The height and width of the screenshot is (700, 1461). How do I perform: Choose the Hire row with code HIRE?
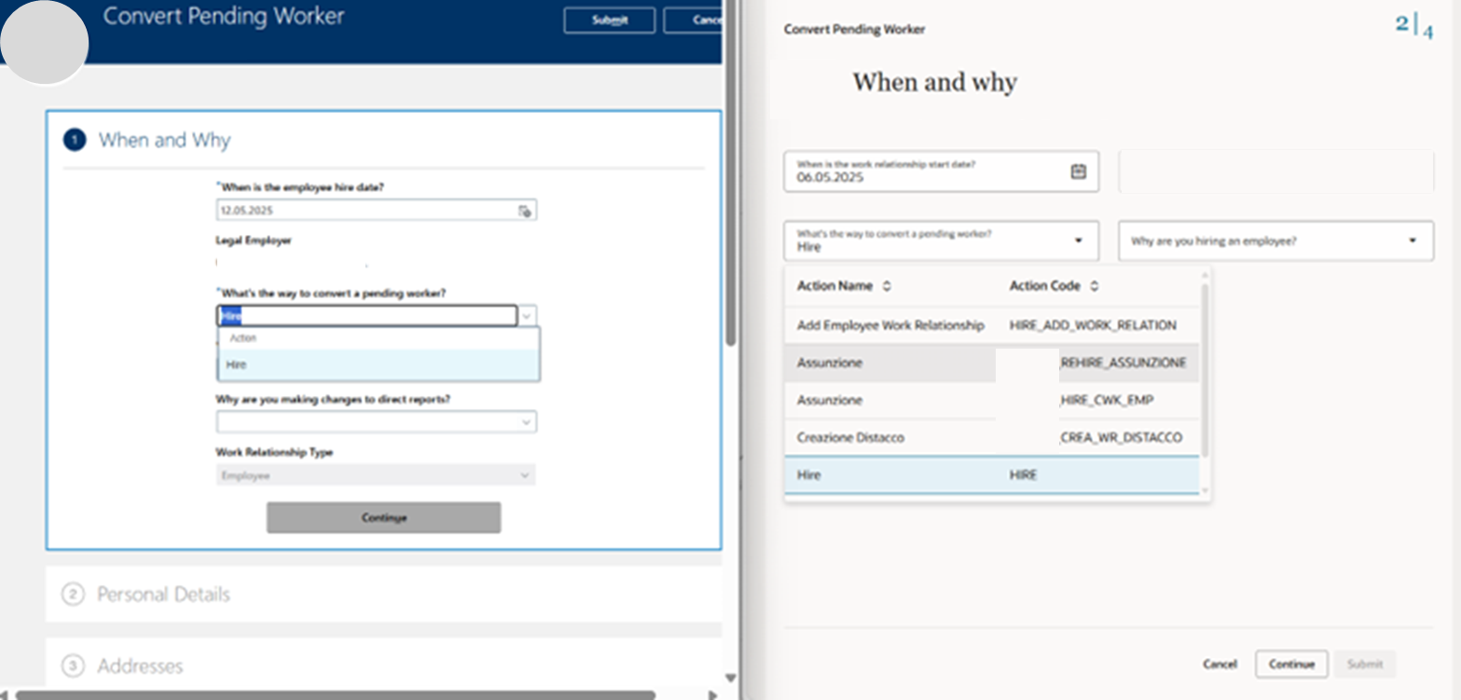992,474
